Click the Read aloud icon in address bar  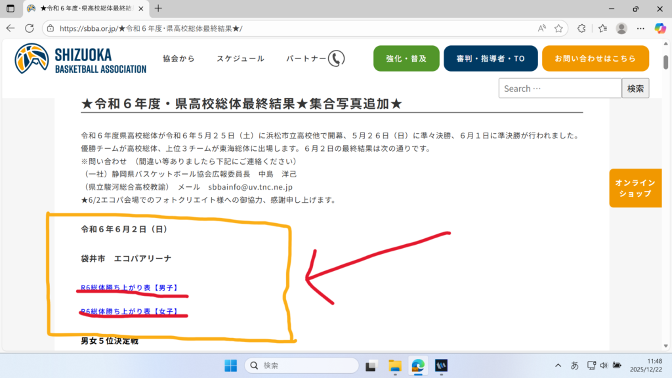(541, 28)
